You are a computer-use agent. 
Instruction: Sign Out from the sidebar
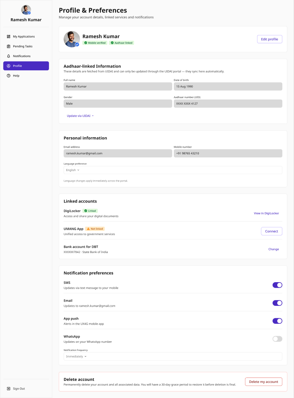click(x=26, y=389)
